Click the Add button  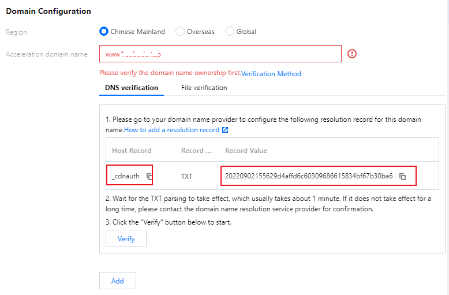point(118,281)
